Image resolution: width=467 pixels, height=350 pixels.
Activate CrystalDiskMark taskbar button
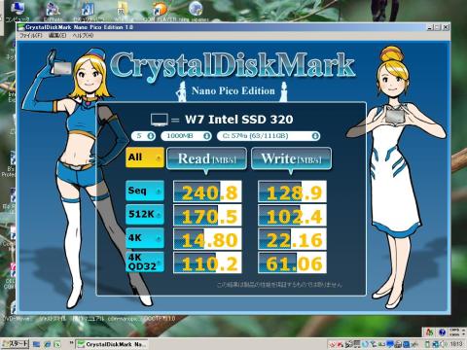[112, 344]
